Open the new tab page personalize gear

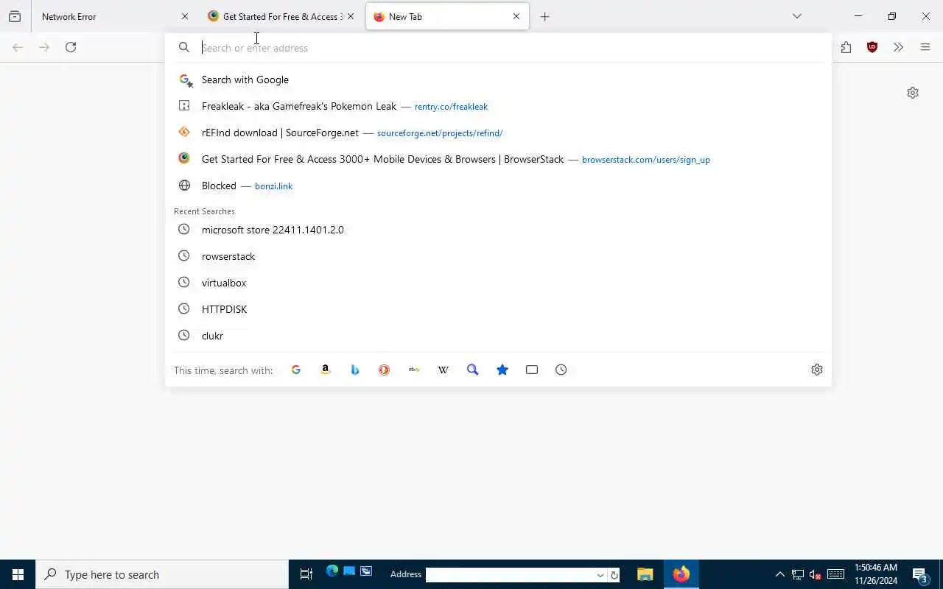point(913,93)
